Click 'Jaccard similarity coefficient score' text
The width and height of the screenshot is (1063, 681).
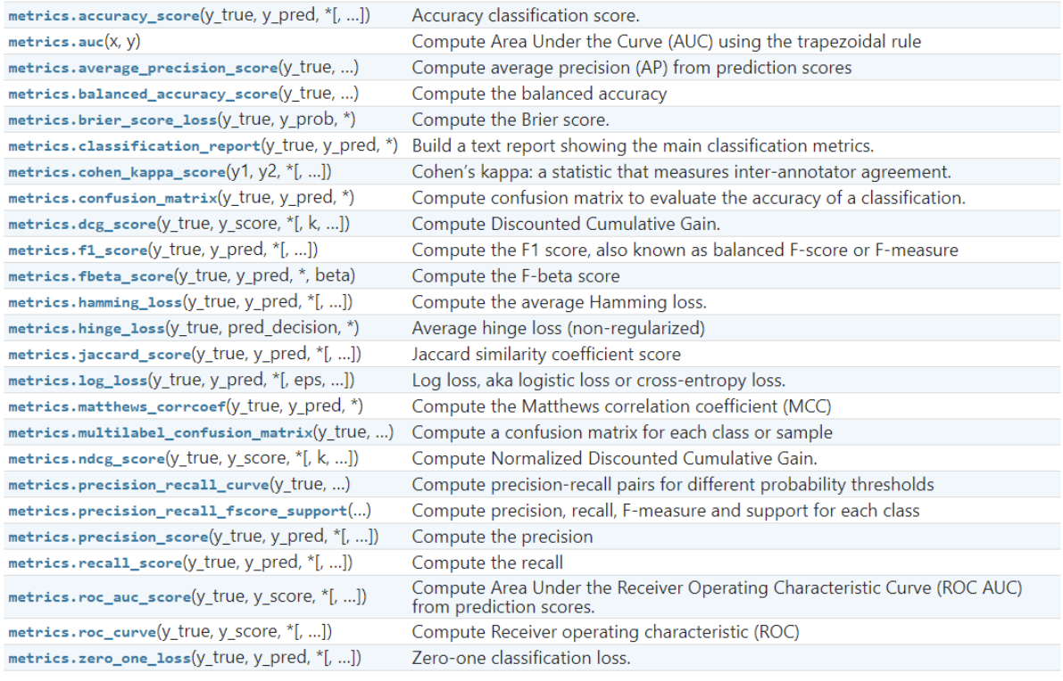tap(546, 355)
